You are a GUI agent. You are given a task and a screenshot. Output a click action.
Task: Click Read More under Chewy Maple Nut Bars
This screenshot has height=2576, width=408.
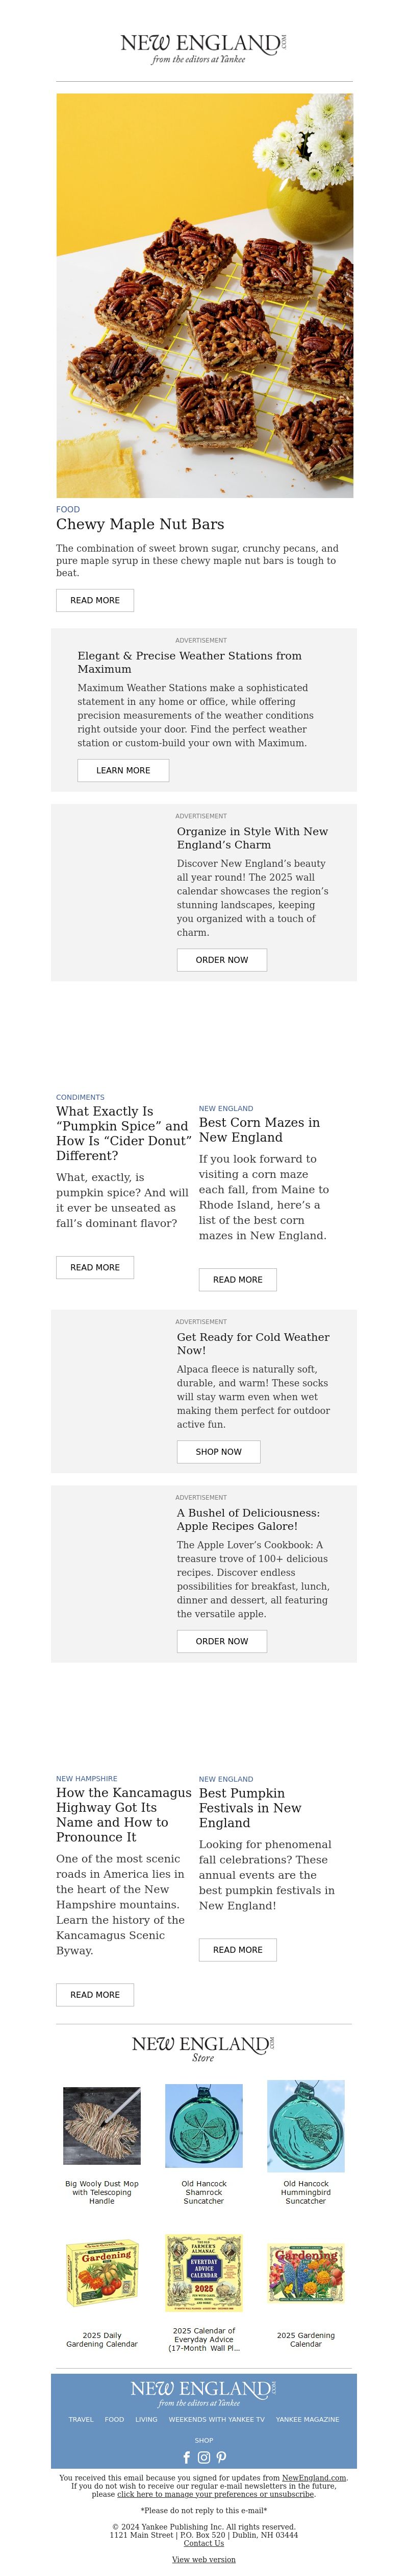click(x=95, y=600)
